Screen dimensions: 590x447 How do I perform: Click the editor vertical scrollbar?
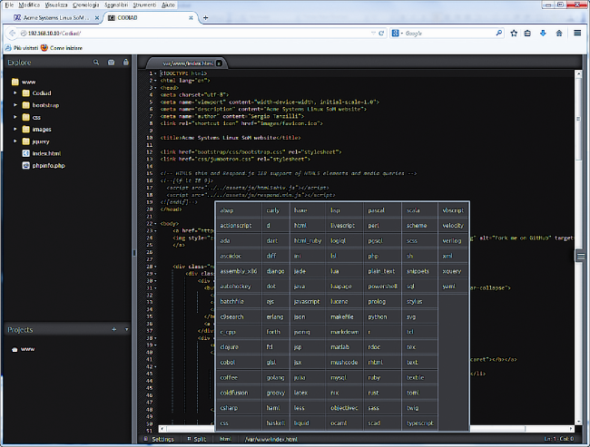[578, 117]
